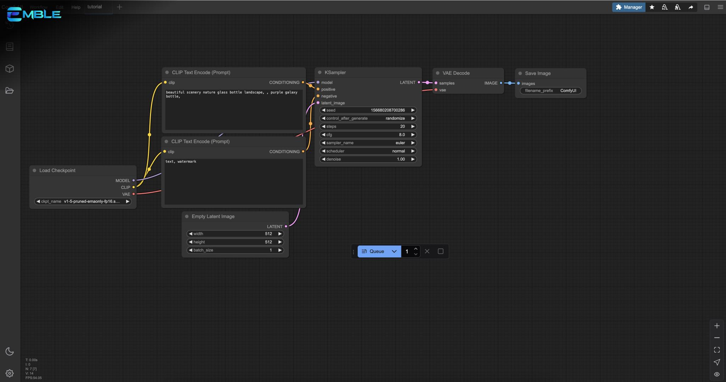Click the images input port on Save Image
This screenshot has height=382, width=726.
click(x=518, y=83)
